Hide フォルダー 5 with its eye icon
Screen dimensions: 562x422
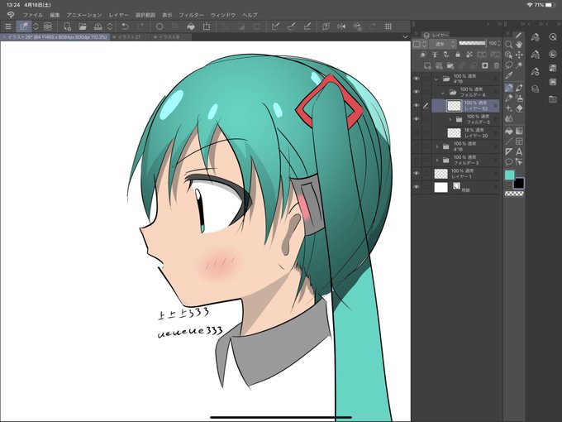(416, 119)
